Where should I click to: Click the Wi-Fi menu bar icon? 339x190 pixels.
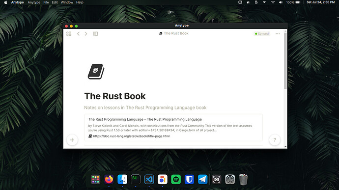click(273, 2)
